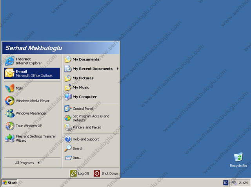
Task: Click the Start button on taskbar
Action: click(9, 183)
